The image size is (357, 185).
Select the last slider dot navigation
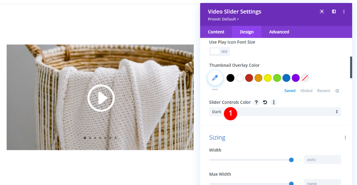115,138
